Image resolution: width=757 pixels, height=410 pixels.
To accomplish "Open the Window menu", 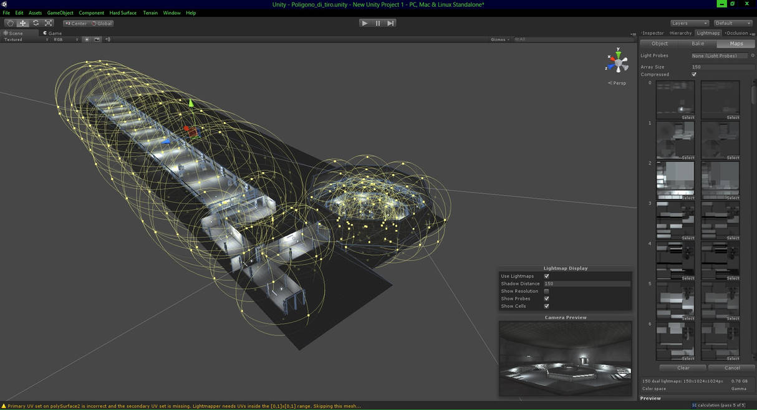I will 171,12.
